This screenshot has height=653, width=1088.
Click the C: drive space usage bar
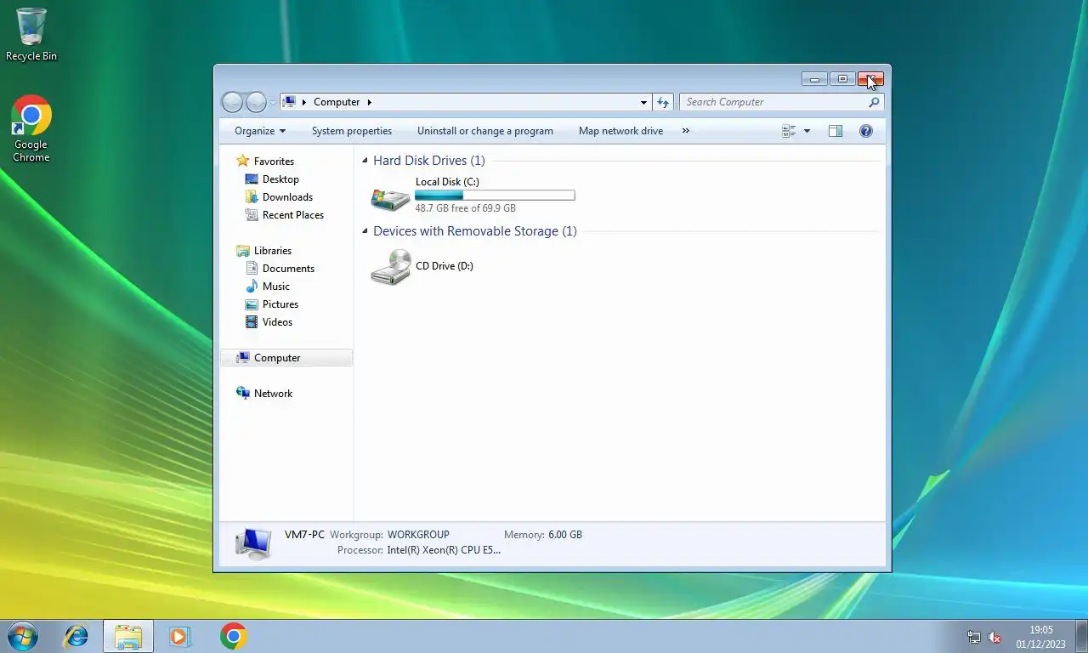tap(495, 196)
